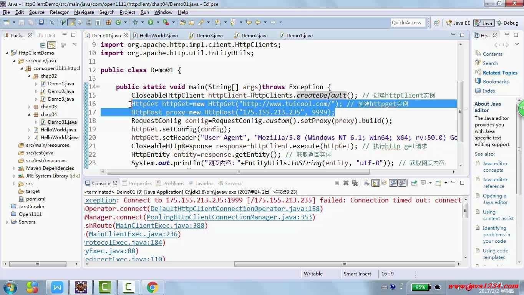The image size is (524, 295).
Task: Click the Last Edit Location arrow icon
Action: point(248,23)
